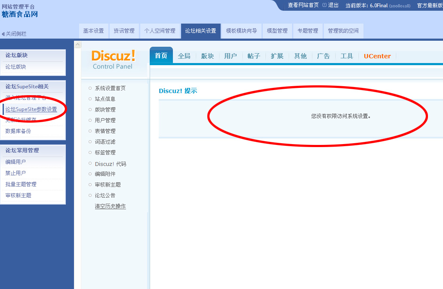Open 站点信息 menu item
Viewport: 443px width, 289px height.
point(105,99)
